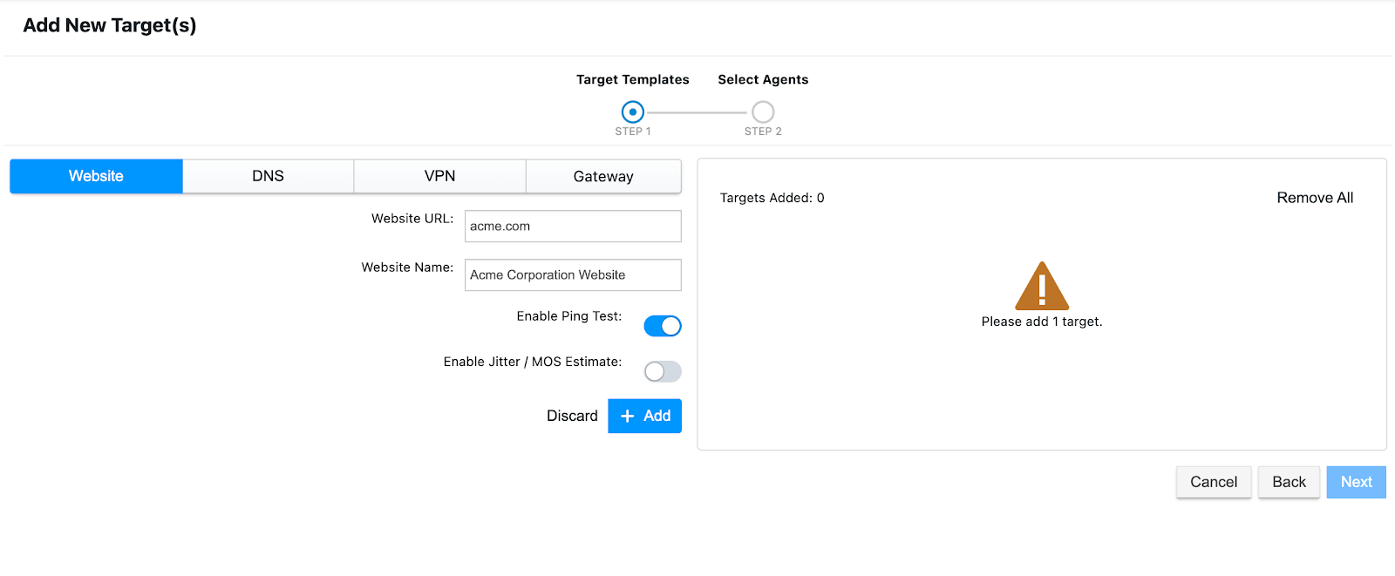Disable the Enable Ping Test toggle
Screen dimensions: 1395x576
click(663, 326)
